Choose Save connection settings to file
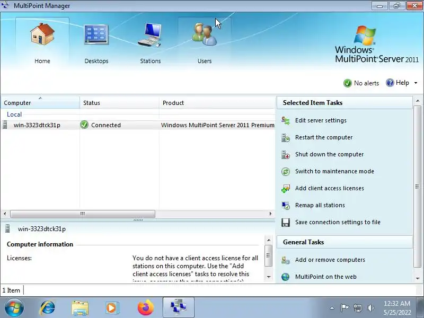 tap(338, 222)
